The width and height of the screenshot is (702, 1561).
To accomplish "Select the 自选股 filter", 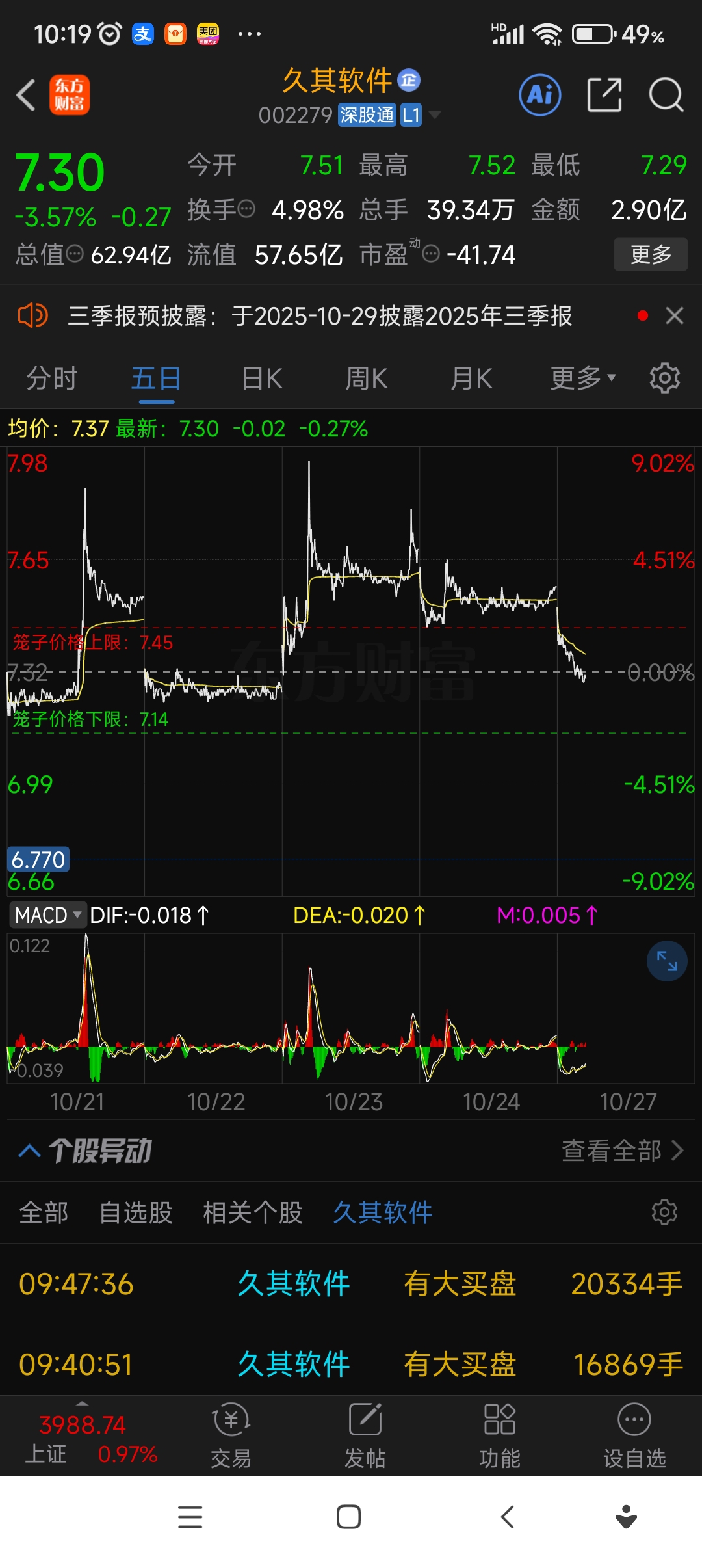I will (x=136, y=1212).
